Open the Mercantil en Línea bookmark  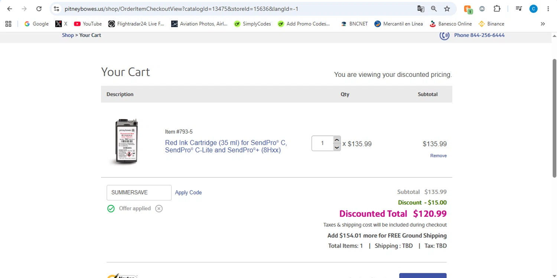click(399, 24)
